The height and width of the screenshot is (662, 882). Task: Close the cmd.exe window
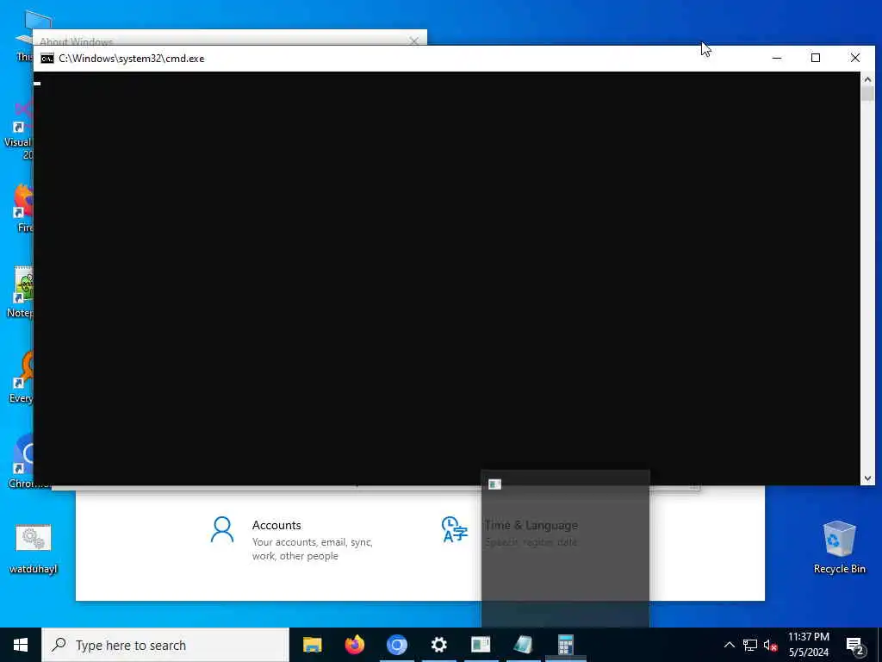pos(855,58)
